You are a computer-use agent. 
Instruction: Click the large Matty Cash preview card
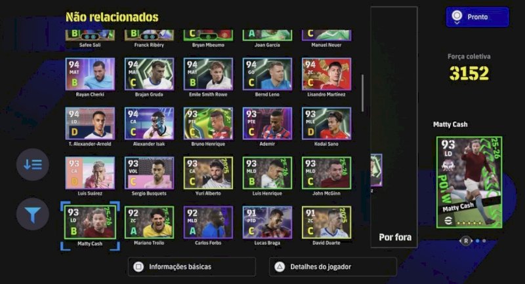pyautogui.click(x=469, y=183)
